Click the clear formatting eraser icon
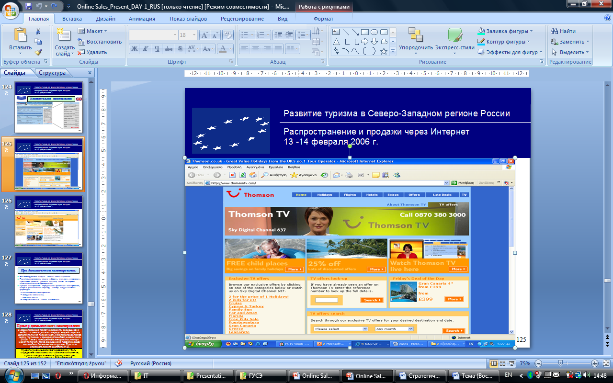This screenshot has width=613, height=383. point(228,35)
